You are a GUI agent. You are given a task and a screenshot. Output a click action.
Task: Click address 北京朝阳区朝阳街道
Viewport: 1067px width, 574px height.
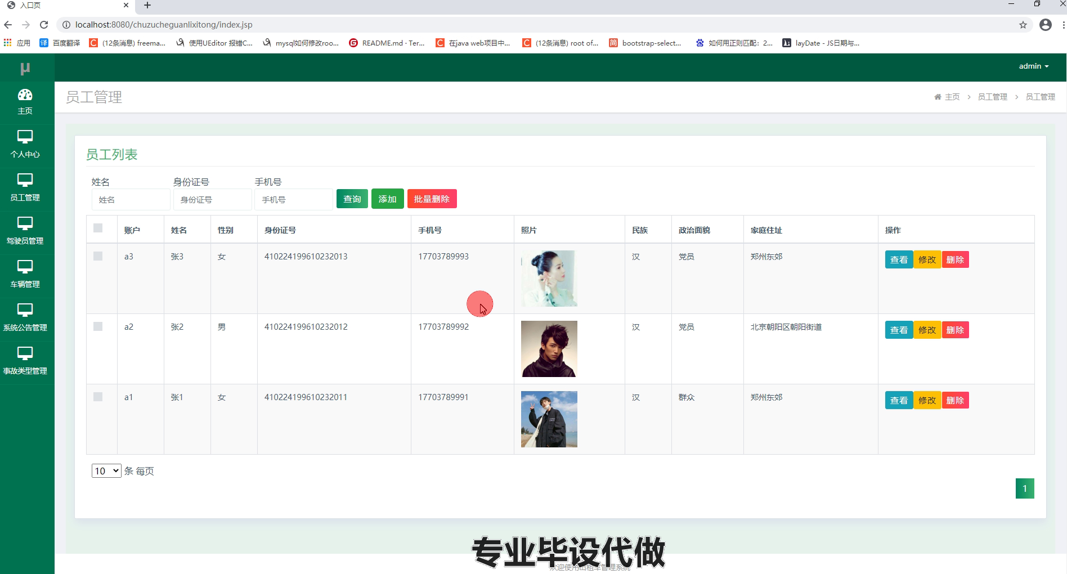pos(786,327)
